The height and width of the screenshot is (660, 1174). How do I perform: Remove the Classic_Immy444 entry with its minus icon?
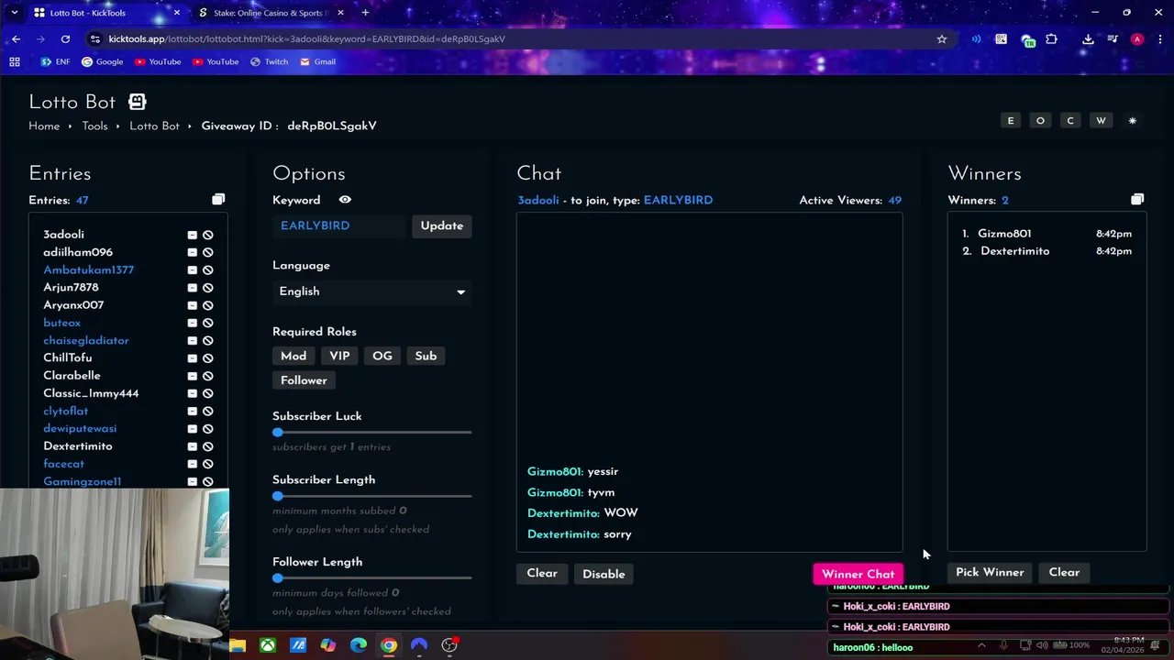click(193, 393)
